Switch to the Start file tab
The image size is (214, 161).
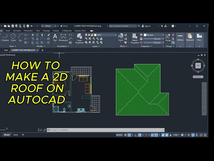coord(6,50)
